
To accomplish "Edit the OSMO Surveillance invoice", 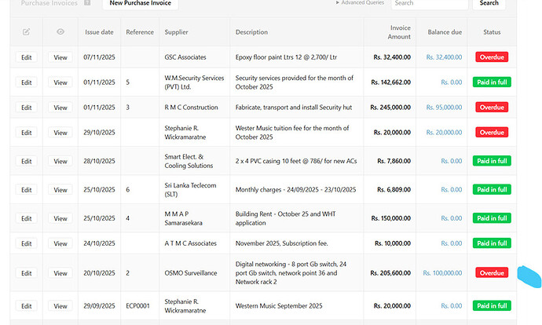I will [27, 273].
